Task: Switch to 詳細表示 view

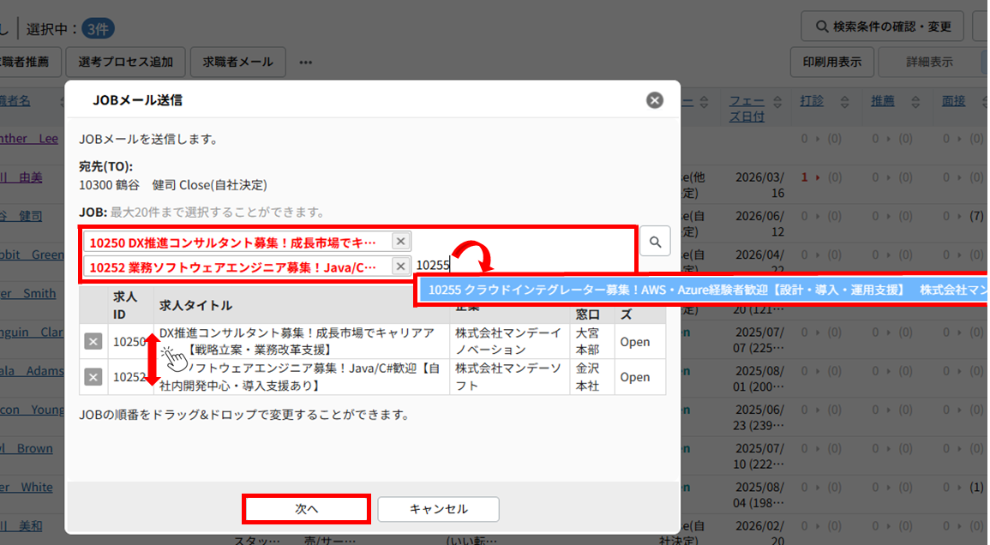Action: [929, 62]
